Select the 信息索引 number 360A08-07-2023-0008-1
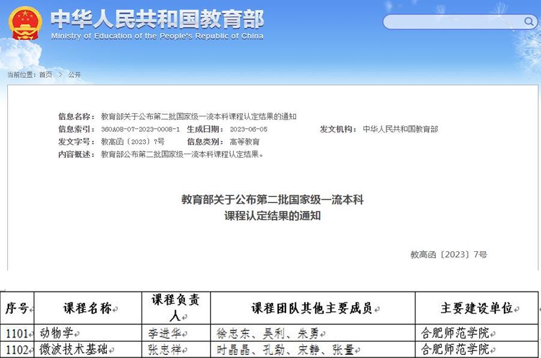 pos(140,129)
